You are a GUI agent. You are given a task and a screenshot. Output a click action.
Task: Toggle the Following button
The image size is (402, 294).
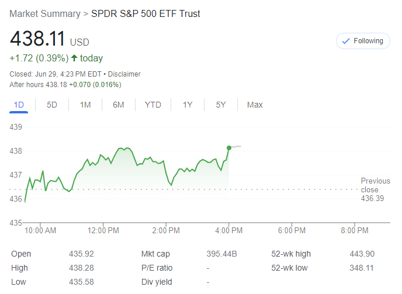coord(363,41)
